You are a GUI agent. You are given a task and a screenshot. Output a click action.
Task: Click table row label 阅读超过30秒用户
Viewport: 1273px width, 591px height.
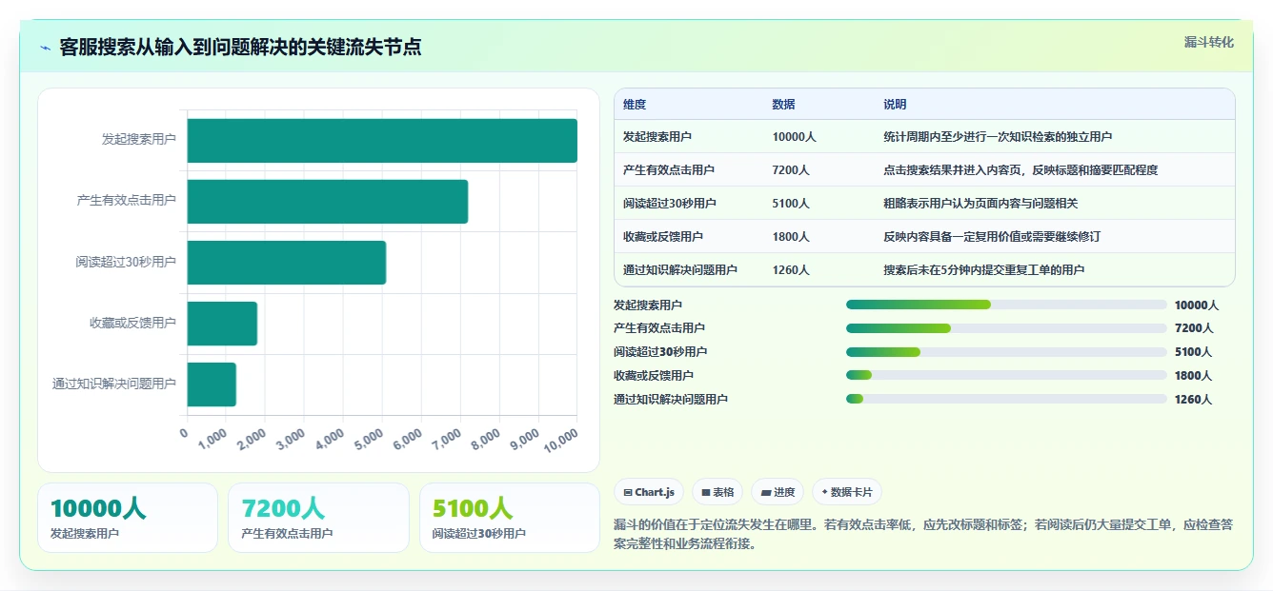pos(670,204)
